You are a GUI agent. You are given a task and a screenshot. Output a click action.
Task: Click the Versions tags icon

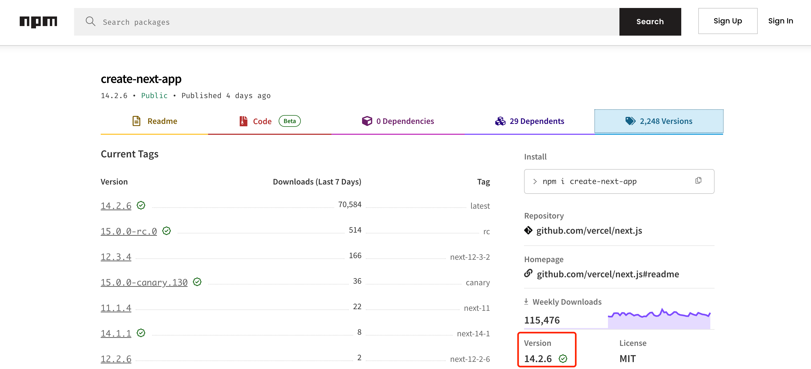[x=630, y=121]
